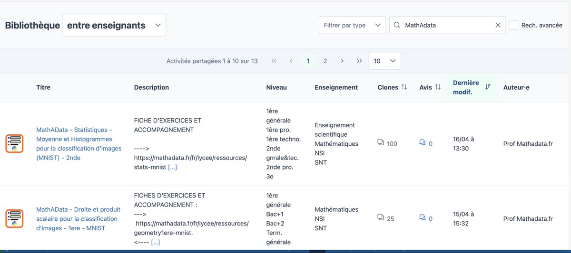571x253 pixels.
Task: Go to previous page with left chevron
Action: point(291,61)
